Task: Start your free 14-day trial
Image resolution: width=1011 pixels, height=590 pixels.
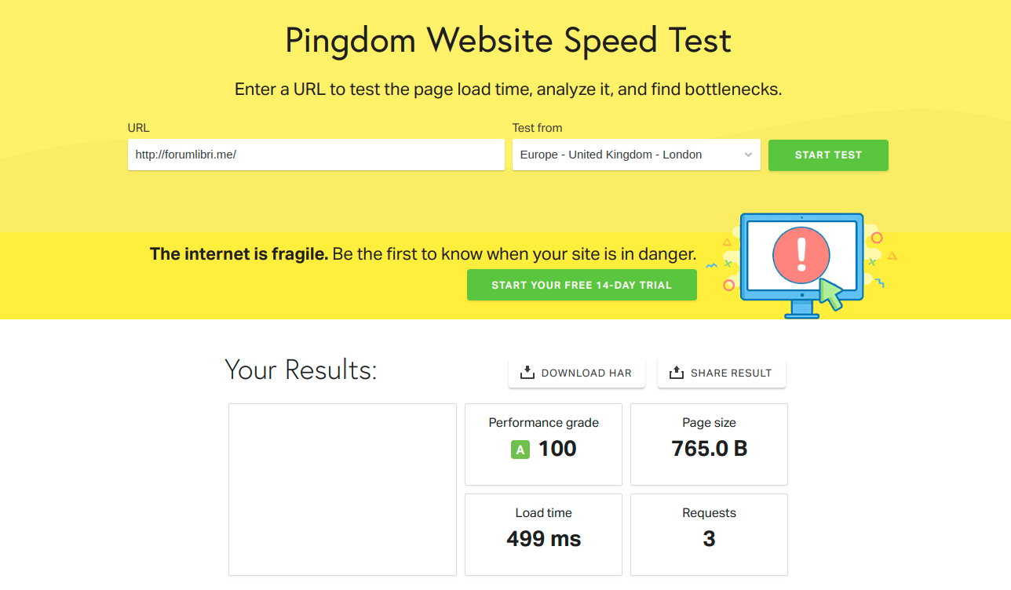Action: (582, 285)
